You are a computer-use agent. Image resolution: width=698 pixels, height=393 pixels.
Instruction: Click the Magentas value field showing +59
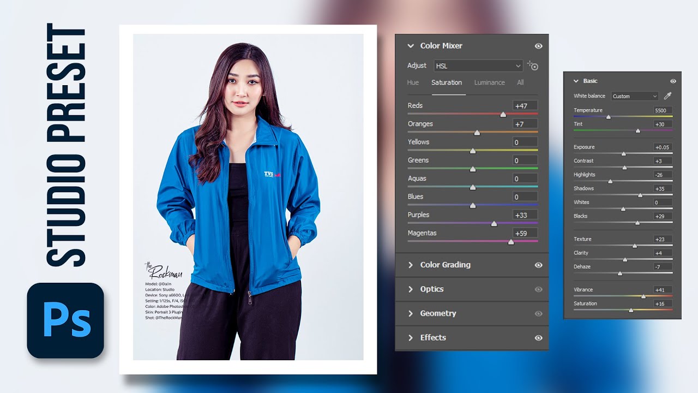pos(525,233)
